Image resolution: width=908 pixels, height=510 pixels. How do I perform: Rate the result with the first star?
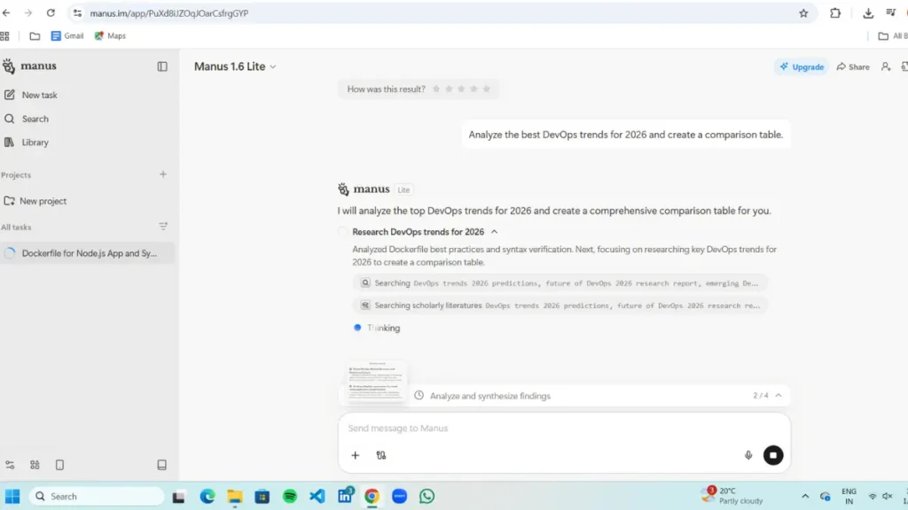(436, 89)
